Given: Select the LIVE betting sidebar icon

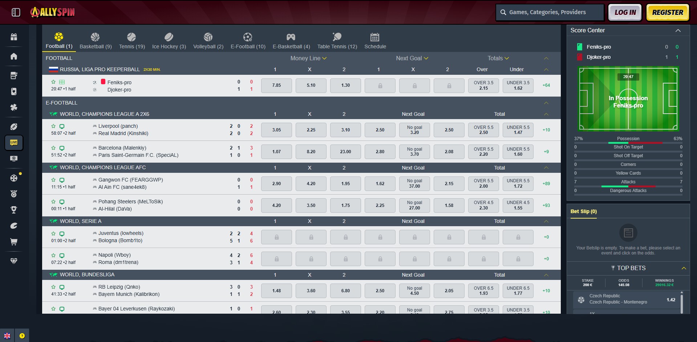Looking at the screenshot, I should tap(14, 143).
